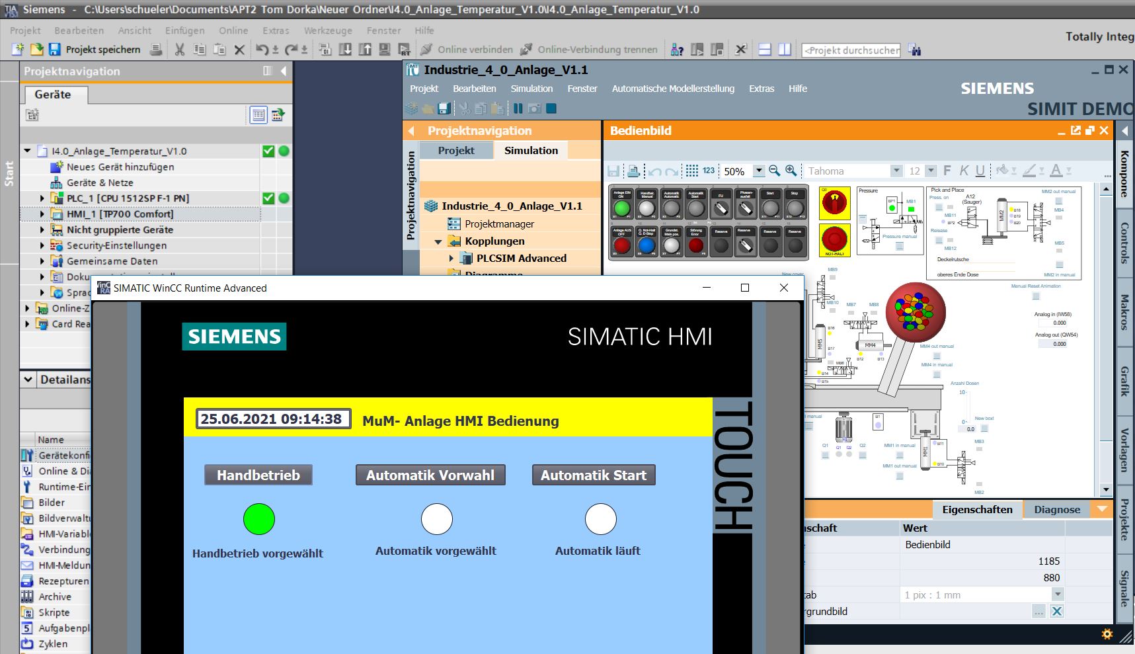Open the Automatische Modellerstellung menu
The width and height of the screenshot is (1135, 654).
point(673,89)
